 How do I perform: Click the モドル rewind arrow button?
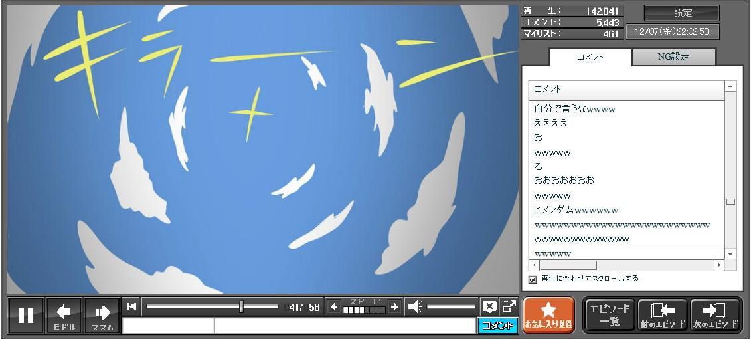pyautogui.click(x=64, y=315)
